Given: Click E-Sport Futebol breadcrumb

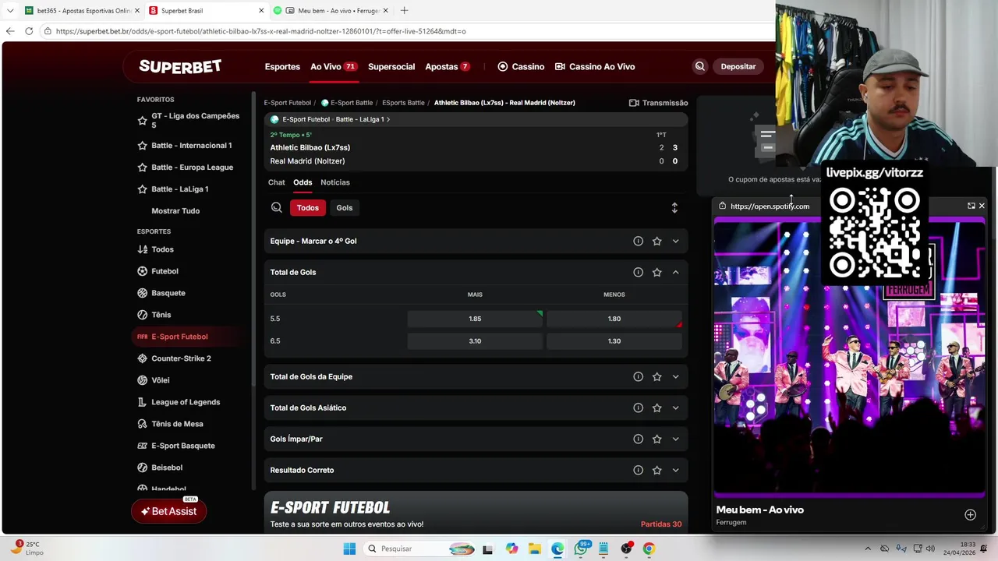Looking at the screenshot, I should [288, 103].
